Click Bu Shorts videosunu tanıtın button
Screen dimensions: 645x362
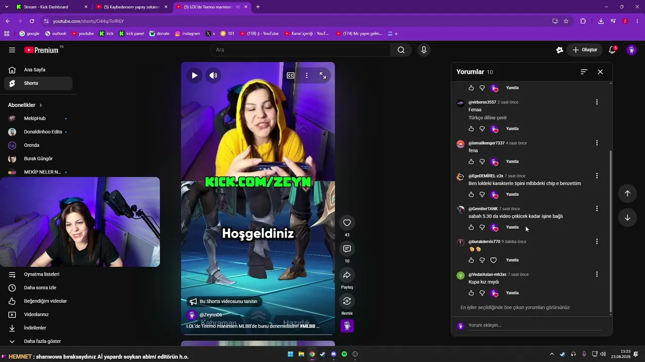coord(224,302)
